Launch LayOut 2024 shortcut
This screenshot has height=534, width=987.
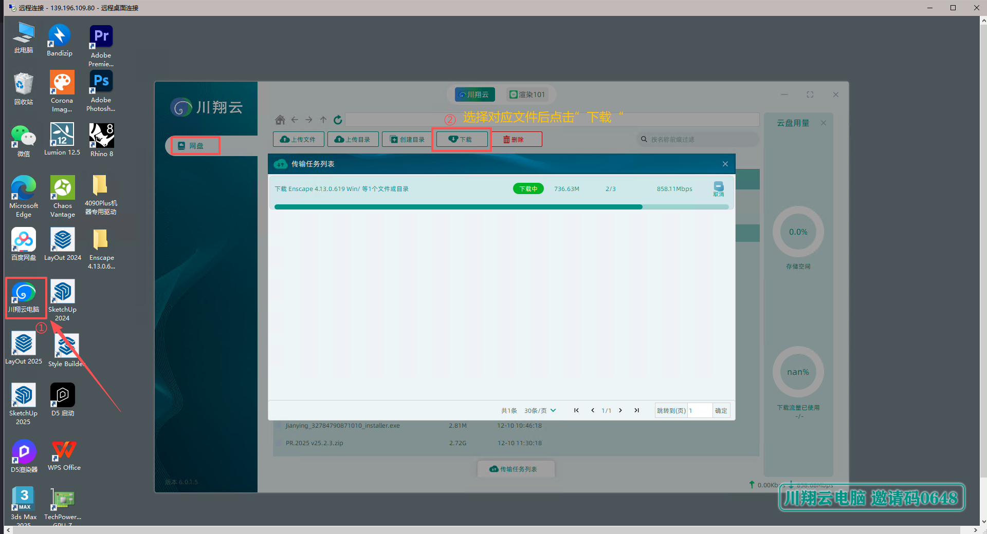[x=63, y=244]
